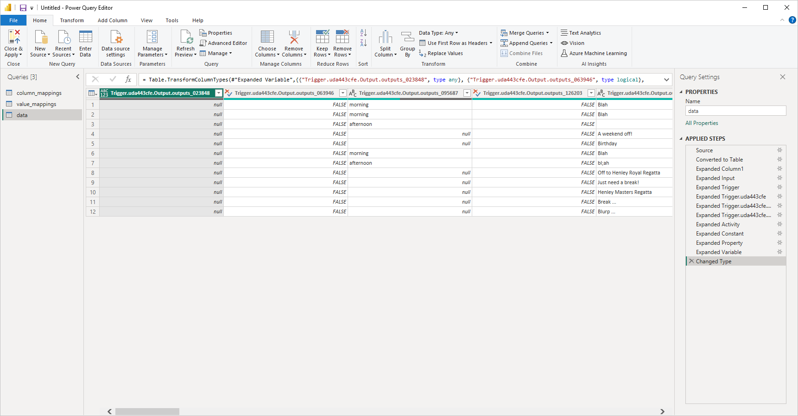This screenshot has width=798, height=416.
Task: Collapse the APPLIED STEPS section
Action: pyautogui.click(x=681, y=139)
